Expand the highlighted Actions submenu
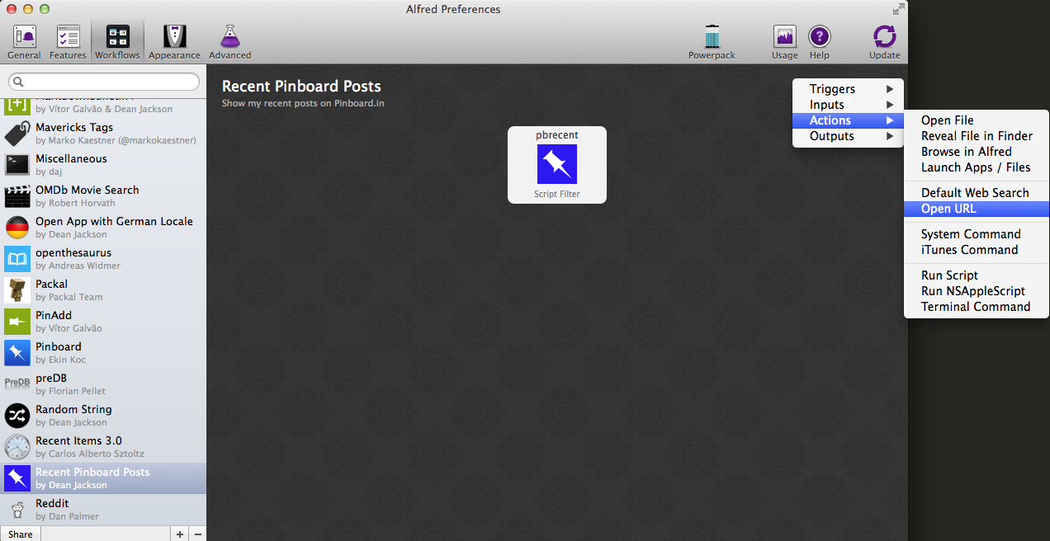The width and height of the screenshot is (1050, 541). tap(848, 120)
